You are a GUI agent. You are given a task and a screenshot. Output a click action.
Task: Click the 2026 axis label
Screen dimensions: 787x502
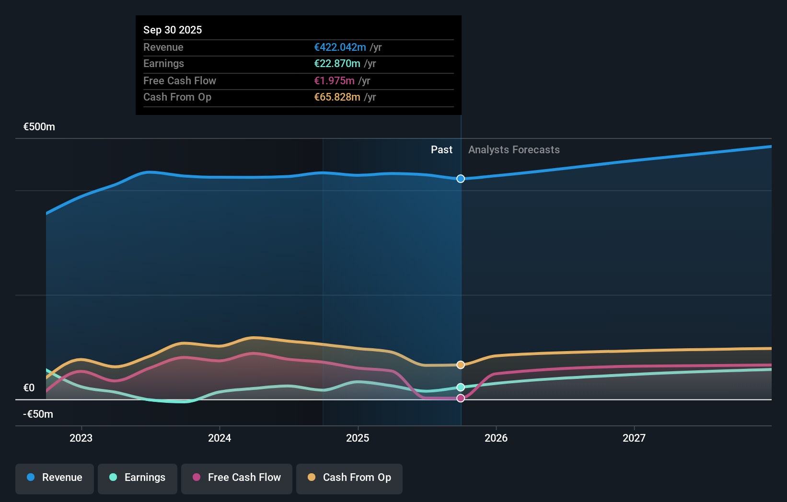click(x=497, y=438)
